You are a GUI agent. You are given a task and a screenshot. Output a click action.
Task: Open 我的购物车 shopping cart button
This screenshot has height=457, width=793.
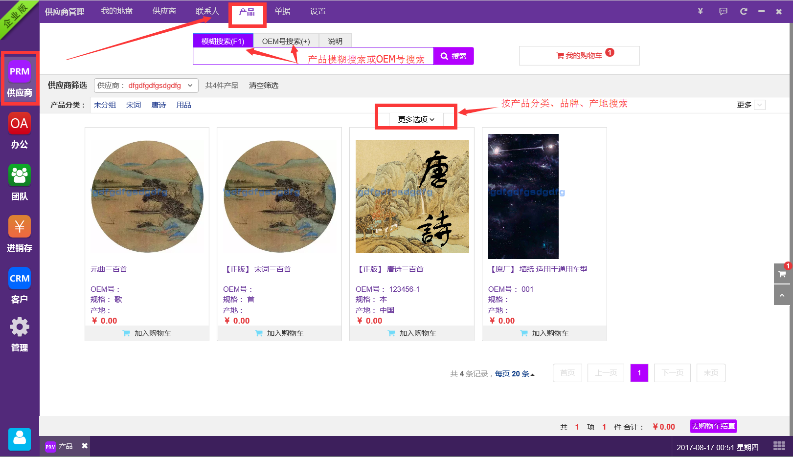click(x=579, y=56)
